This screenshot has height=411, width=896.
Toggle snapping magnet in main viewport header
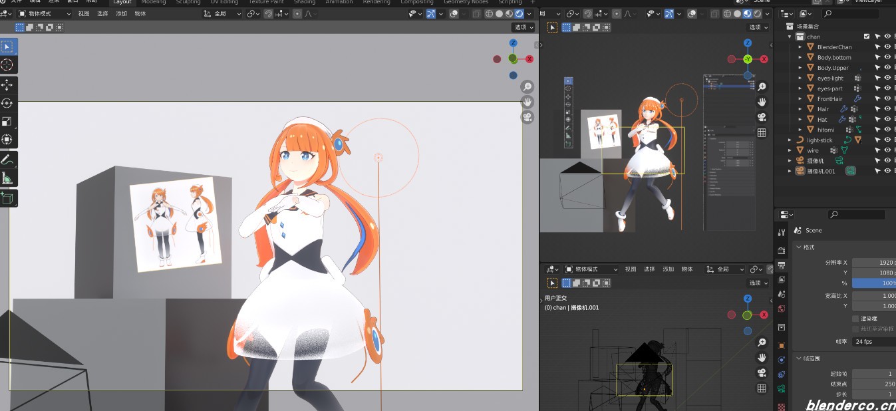tap(268, 13)
